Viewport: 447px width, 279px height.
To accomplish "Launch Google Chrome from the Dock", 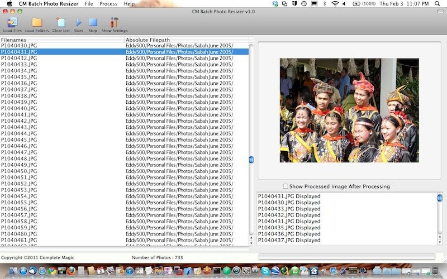I will (52, 271).
